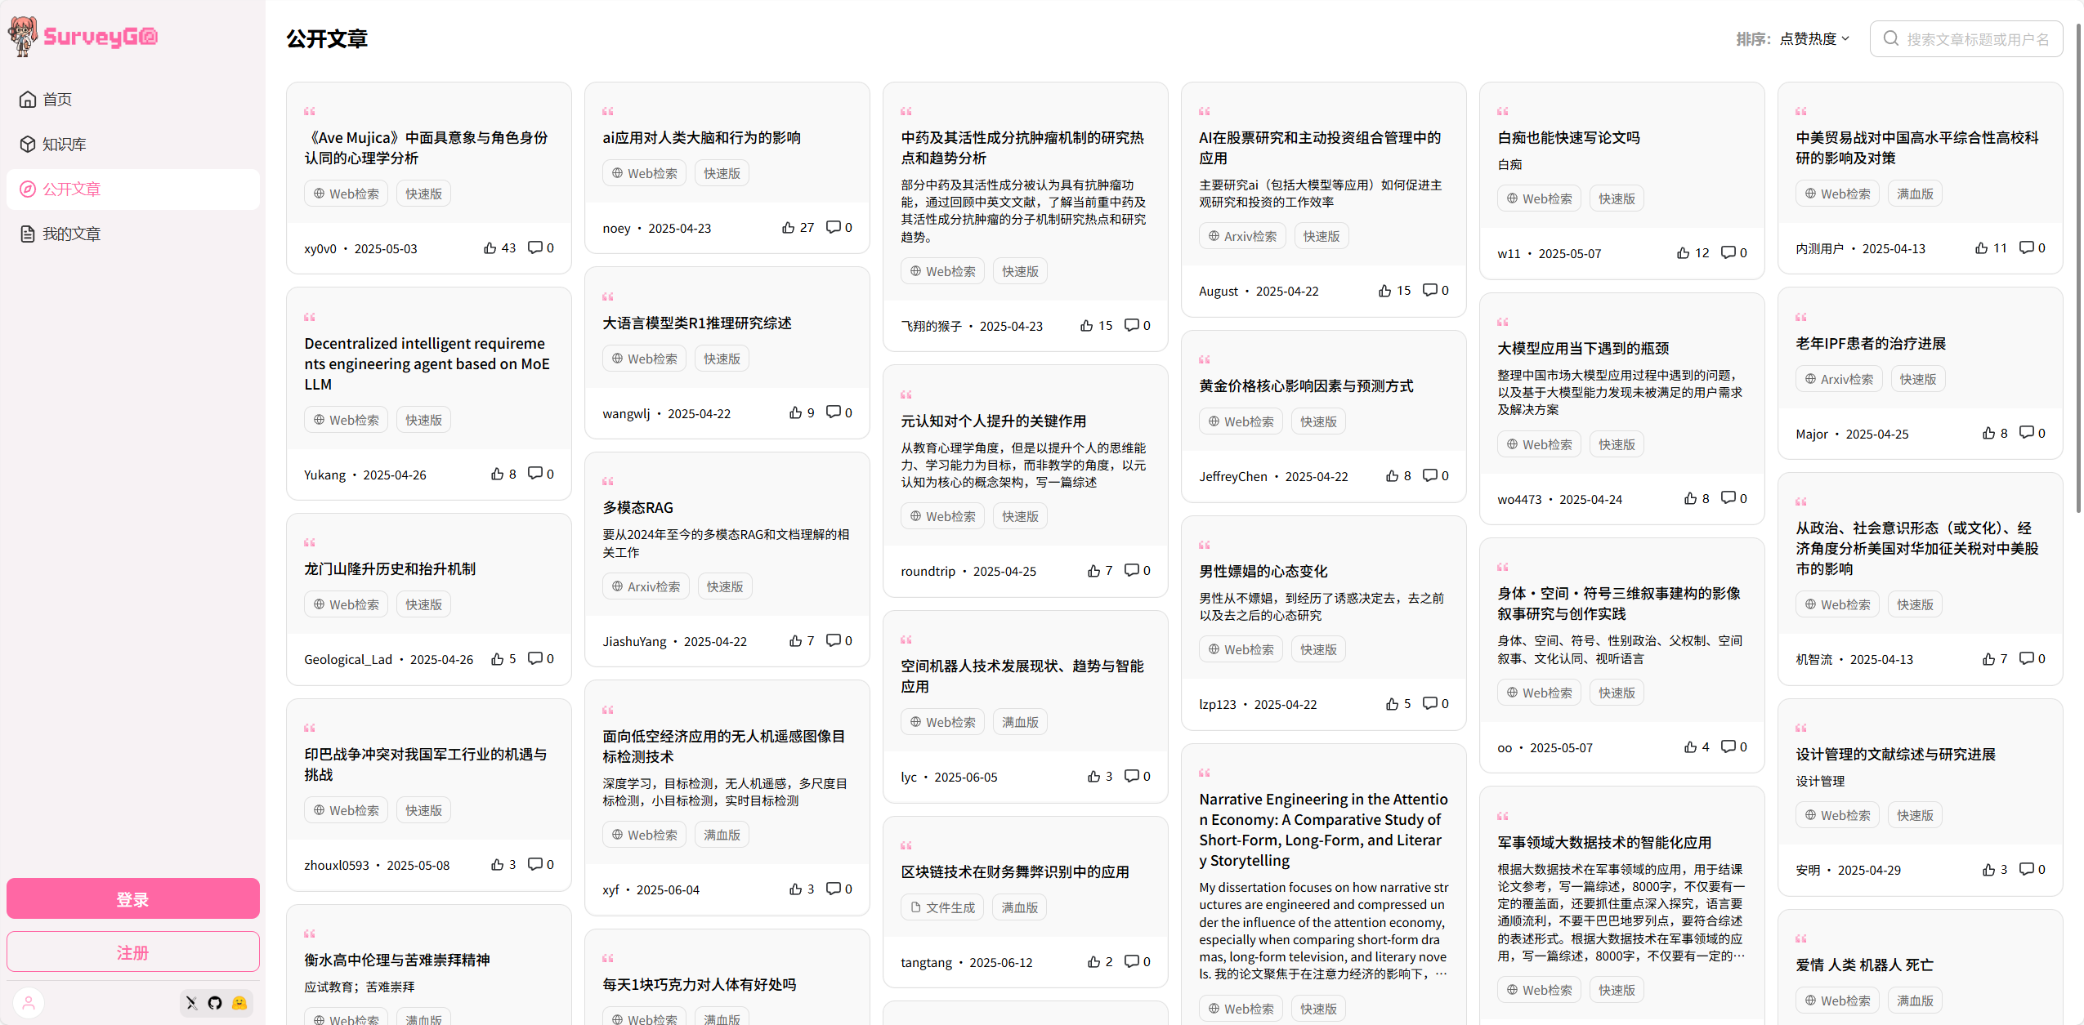Screen dimensions: 2084x1025
Task: Click the 登录 button
Action: pos(133,898)
